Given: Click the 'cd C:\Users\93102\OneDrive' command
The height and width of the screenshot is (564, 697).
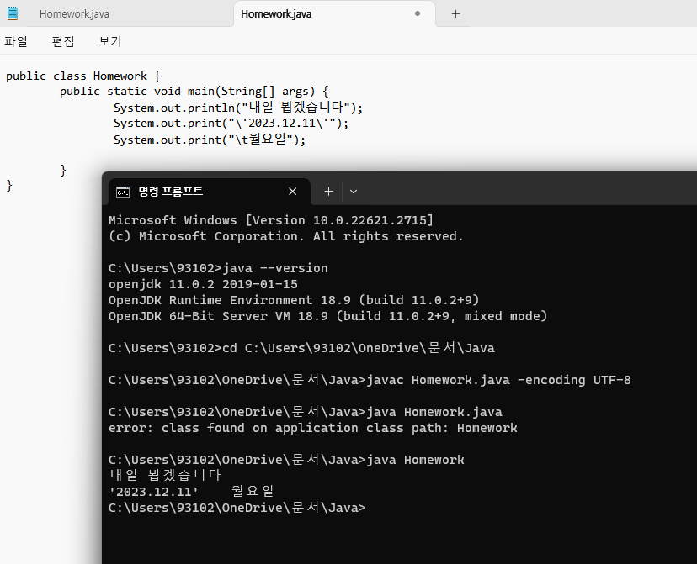Looking at the screenshot, I should tap(301, 348).
